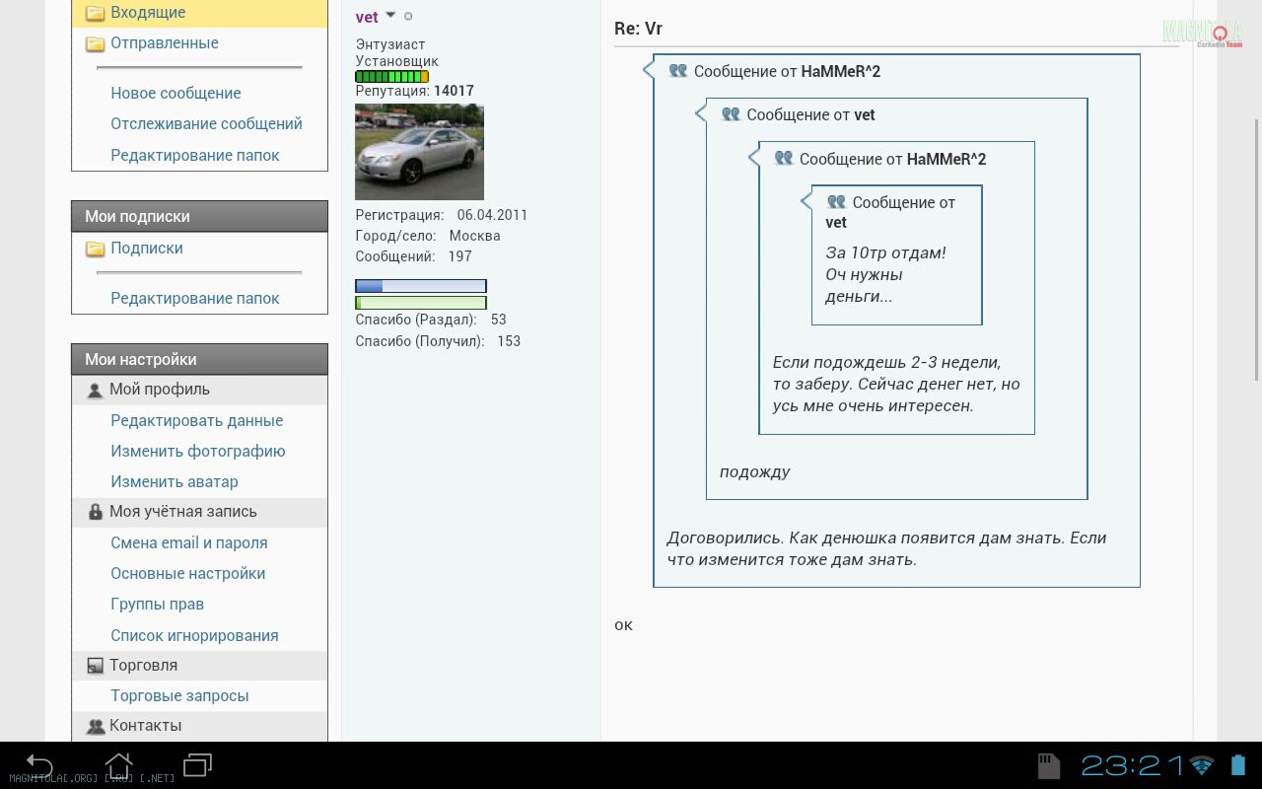Image resolution: width=1262 pixels, height=789 pixels.
Task: Click the offline status indicator beside vet
Action: pyautogui.click(x=408, y=16)
